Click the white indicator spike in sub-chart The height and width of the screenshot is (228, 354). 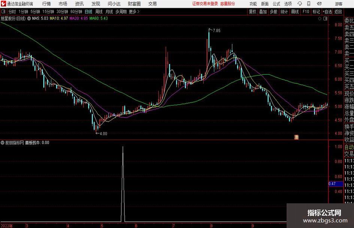pyautogui.click(x=123, y=184)
